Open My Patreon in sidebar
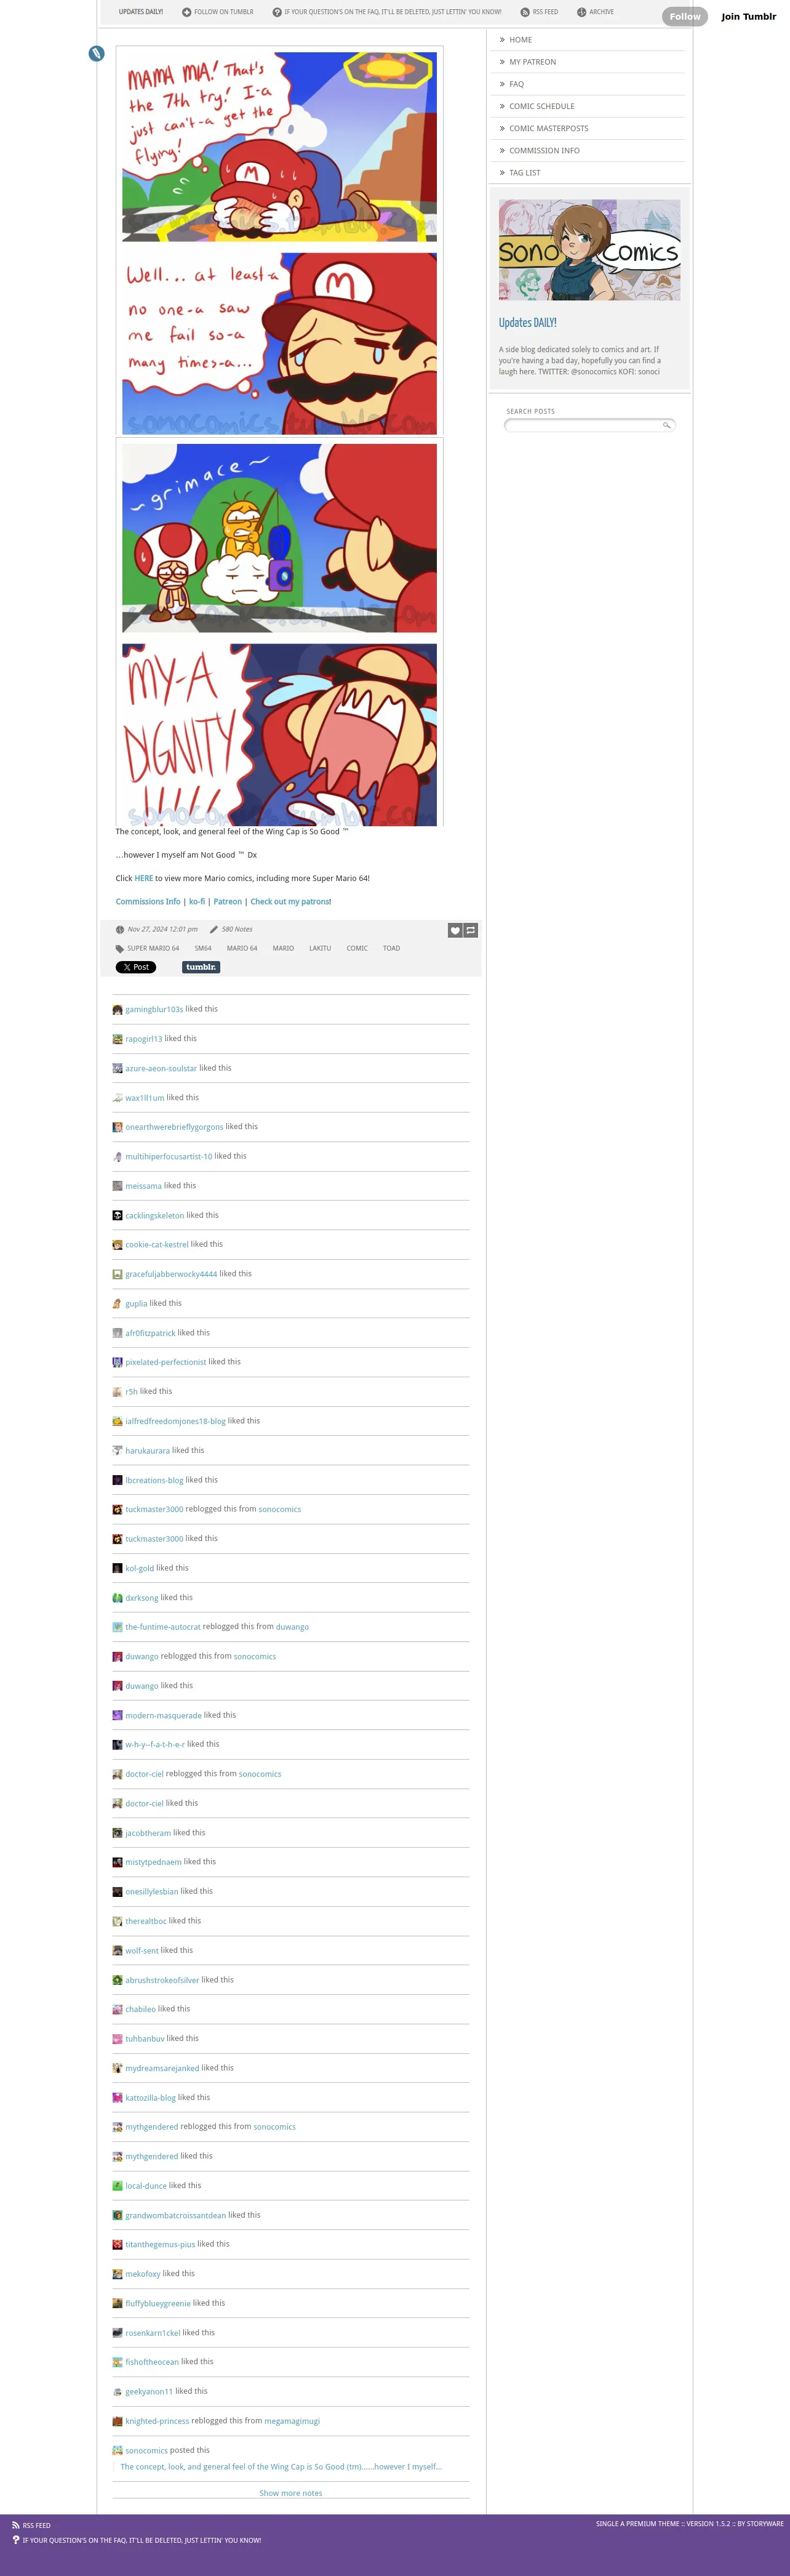This screenshot has height=2576, width=790. point(532,62)
